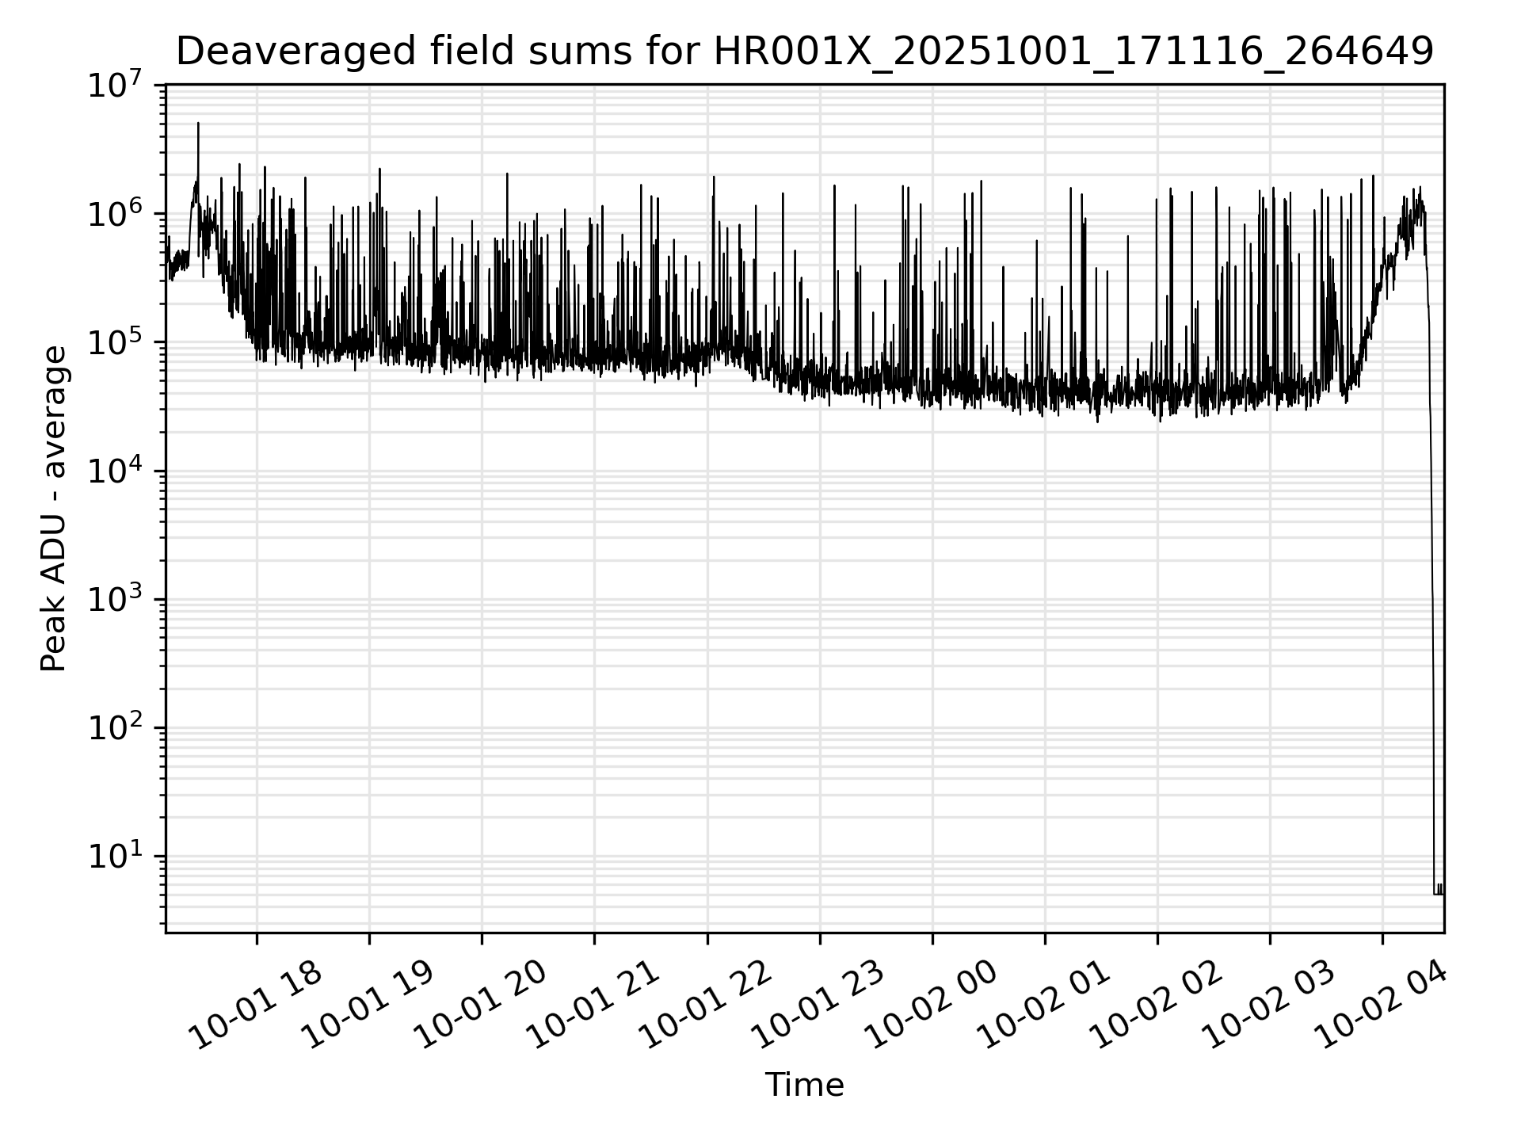Screen dimensions: 1521x1141
Task: Click the '10-01 18' x tick label
Action: coord(257,1005)
